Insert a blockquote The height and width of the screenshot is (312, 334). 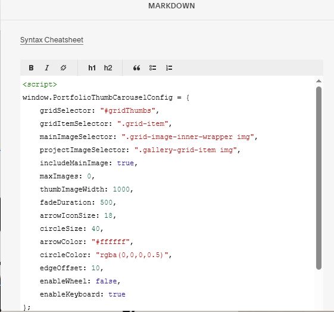tap(136, 68)
